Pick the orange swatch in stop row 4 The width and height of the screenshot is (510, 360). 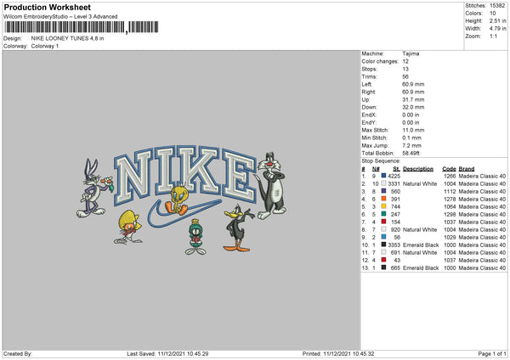coord(384,199)
